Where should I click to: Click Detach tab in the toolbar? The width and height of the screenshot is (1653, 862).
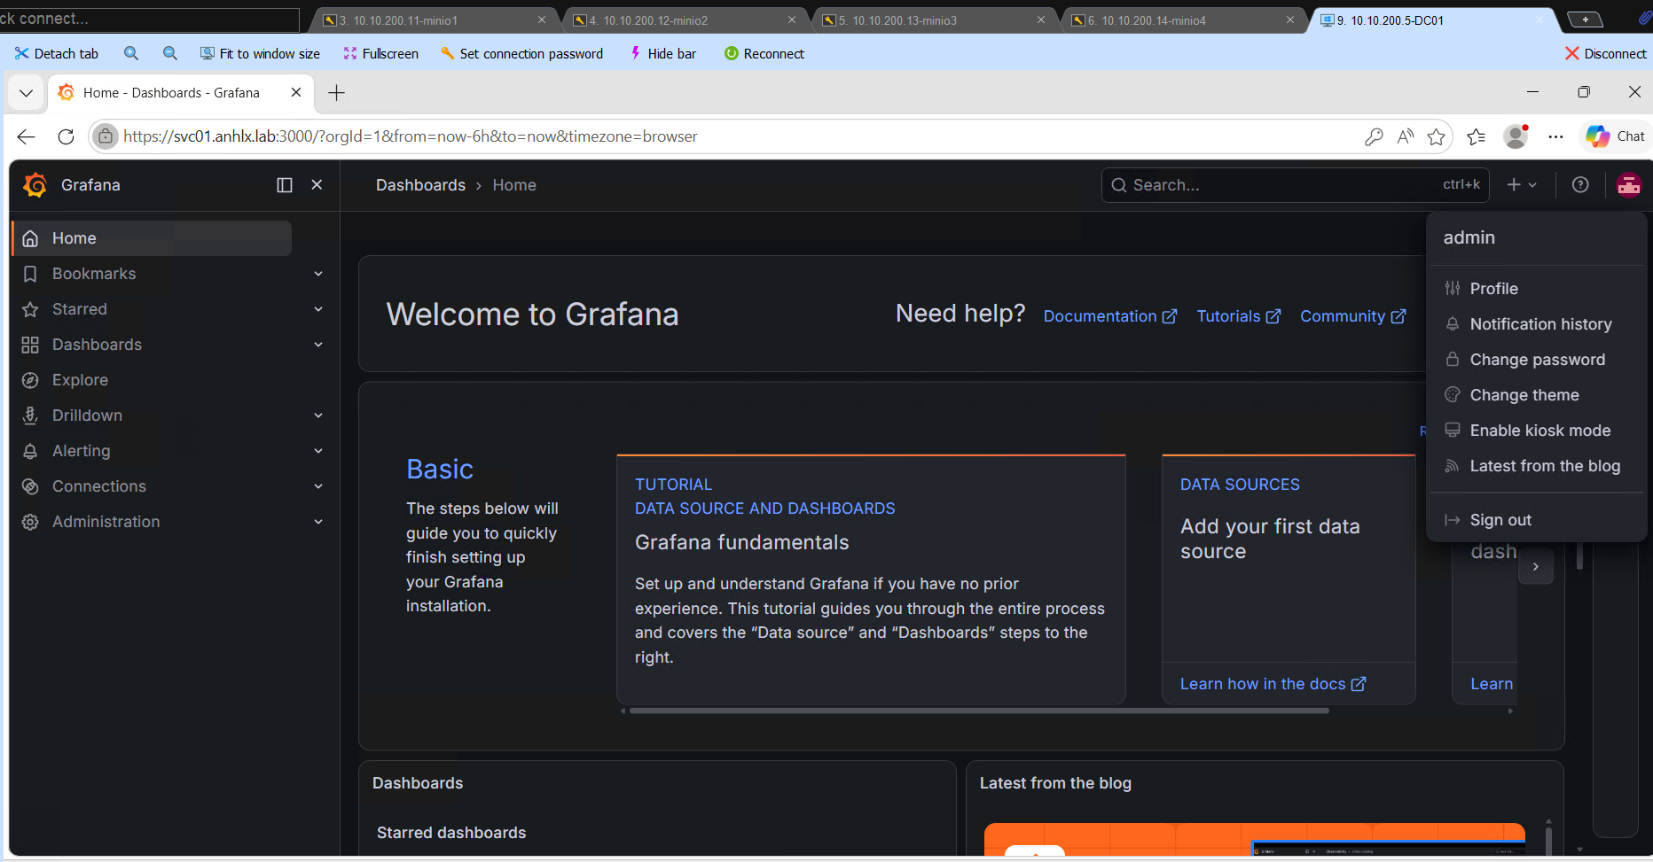(57, 54)
